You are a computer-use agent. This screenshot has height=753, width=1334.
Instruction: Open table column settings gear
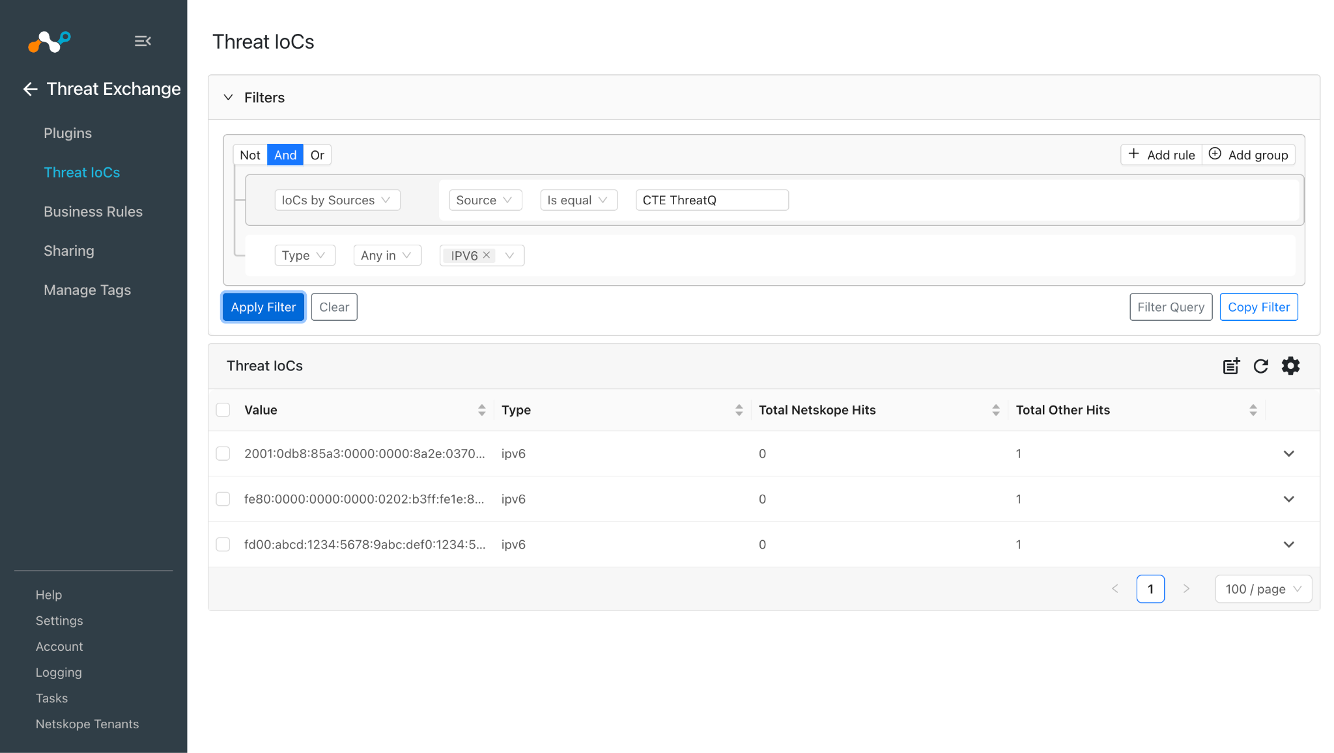pyautogui.click(x=1290, y=366)
